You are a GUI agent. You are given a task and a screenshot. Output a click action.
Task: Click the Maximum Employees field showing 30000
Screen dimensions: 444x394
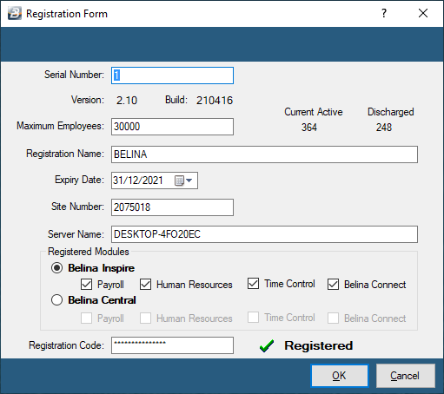172,127
